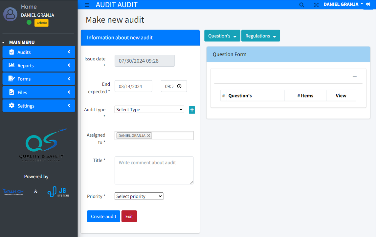This screenshot has width=378, height=237.
Task: Expand the Question's dropdown button
Action: click(222, 36)
